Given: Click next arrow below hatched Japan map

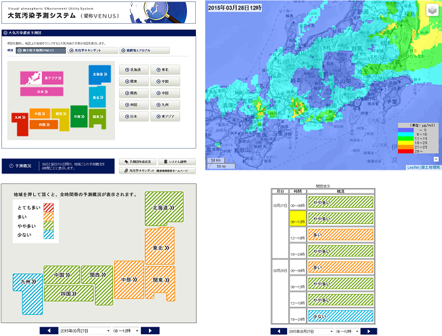Looking at the screenshot, I should [150, 331].
